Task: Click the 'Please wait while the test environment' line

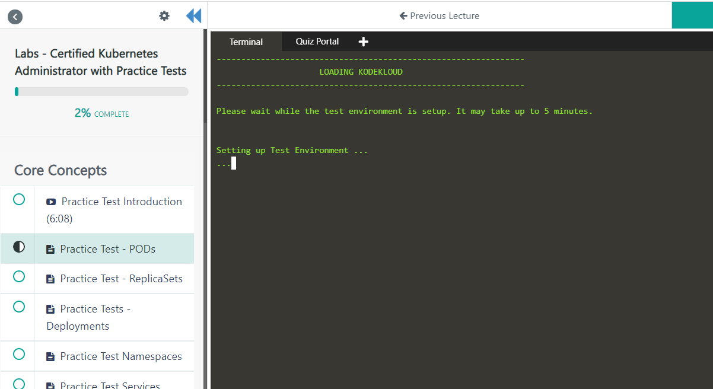Action: point(405,111)
